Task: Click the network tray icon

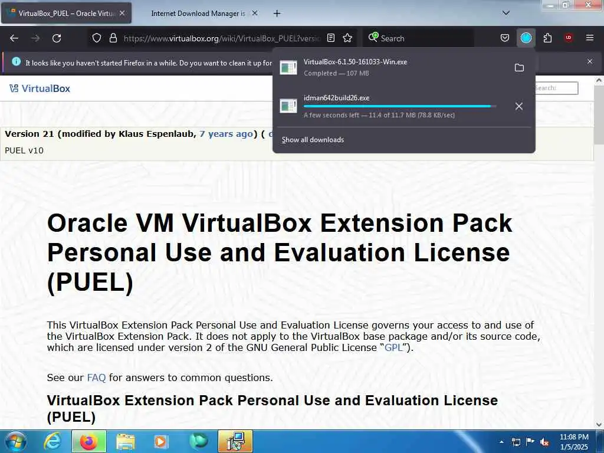Action: click(516, 442)
